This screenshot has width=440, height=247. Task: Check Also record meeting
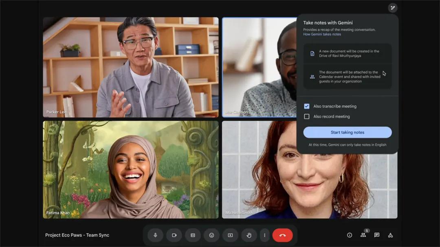click(307, 116)
